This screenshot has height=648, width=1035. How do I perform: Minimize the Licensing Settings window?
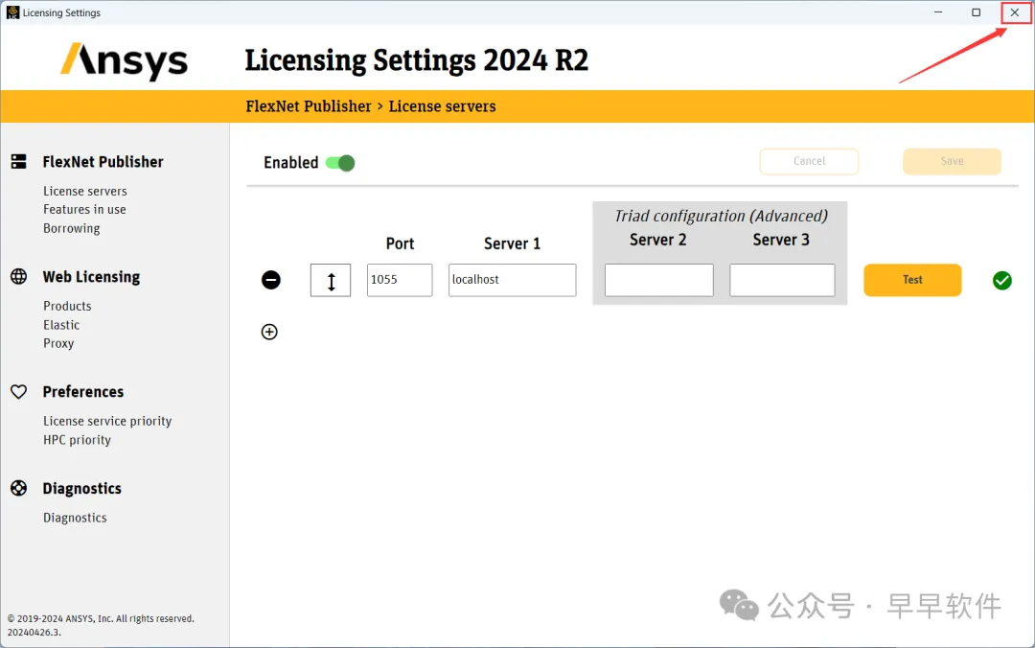938,12
